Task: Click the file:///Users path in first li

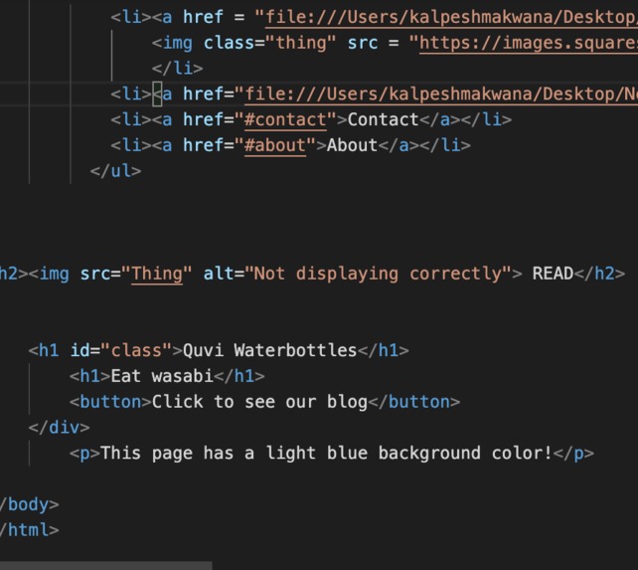Action: (x=451, y=17)
